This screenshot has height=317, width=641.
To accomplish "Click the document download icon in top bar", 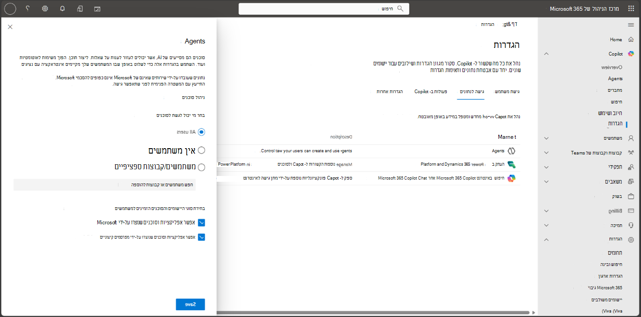I will 80,9.
